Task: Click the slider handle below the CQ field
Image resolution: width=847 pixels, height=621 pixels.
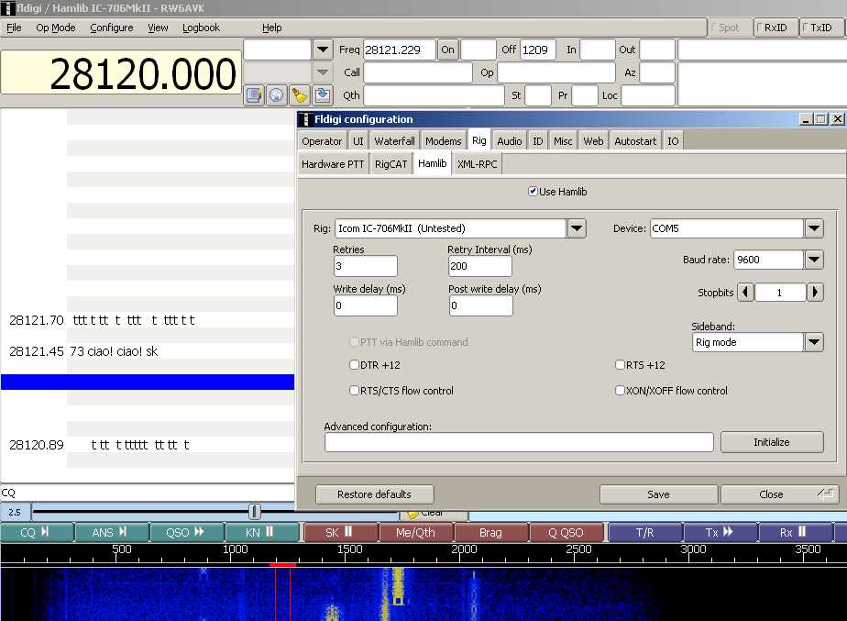Action: tap(255, 512)
